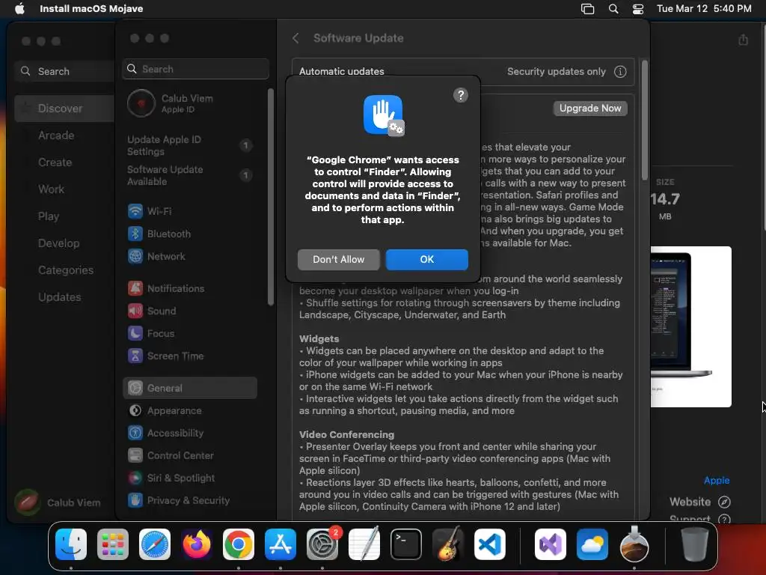Open Visual Studio Code from the Dock
This screenshot has width=766, height=575.
point(489,544)
